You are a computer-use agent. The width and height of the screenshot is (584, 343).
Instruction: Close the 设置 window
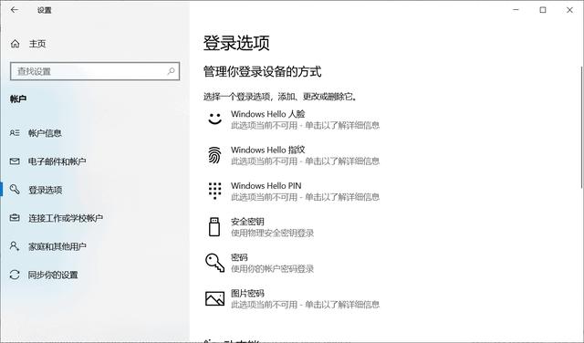pyautogui.click(x=569, y=10)
